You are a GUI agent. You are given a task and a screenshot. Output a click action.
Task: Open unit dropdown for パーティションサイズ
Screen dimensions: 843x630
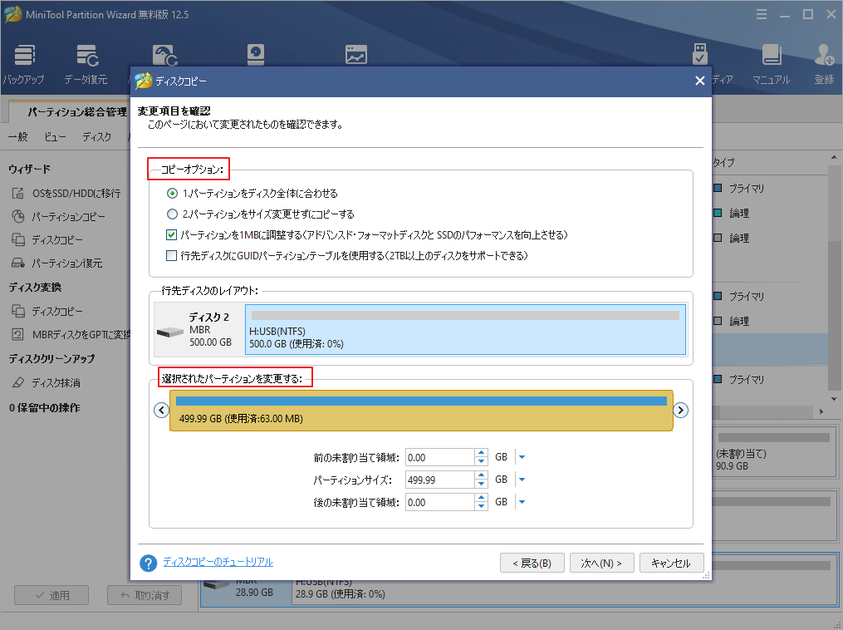tap(522, 480)
